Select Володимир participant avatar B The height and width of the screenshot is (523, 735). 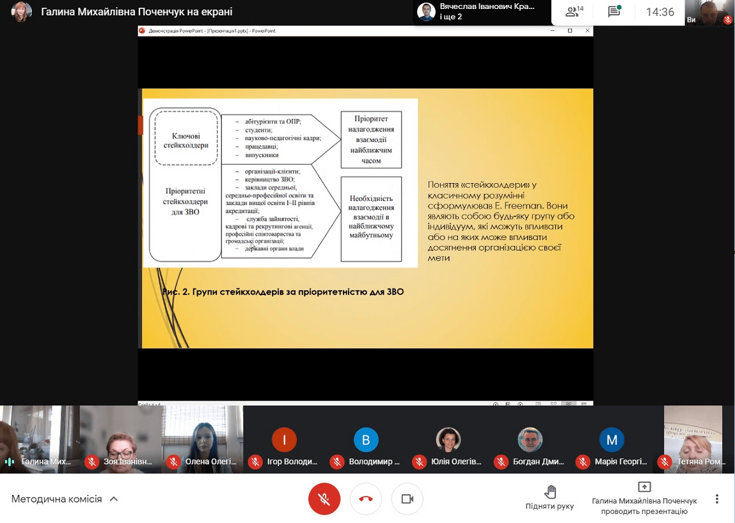[366, 440]
